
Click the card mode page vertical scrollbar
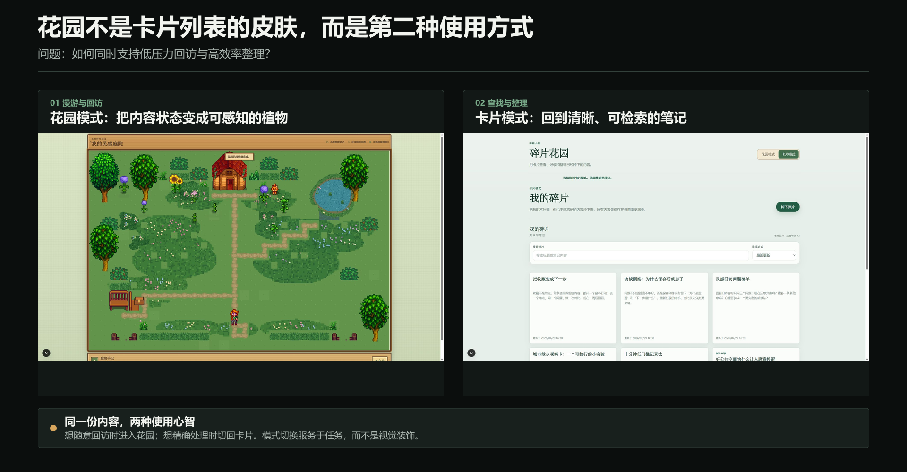tap(867, 203)
